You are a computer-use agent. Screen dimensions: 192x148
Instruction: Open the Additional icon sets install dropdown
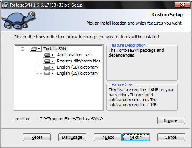[49, 55]
